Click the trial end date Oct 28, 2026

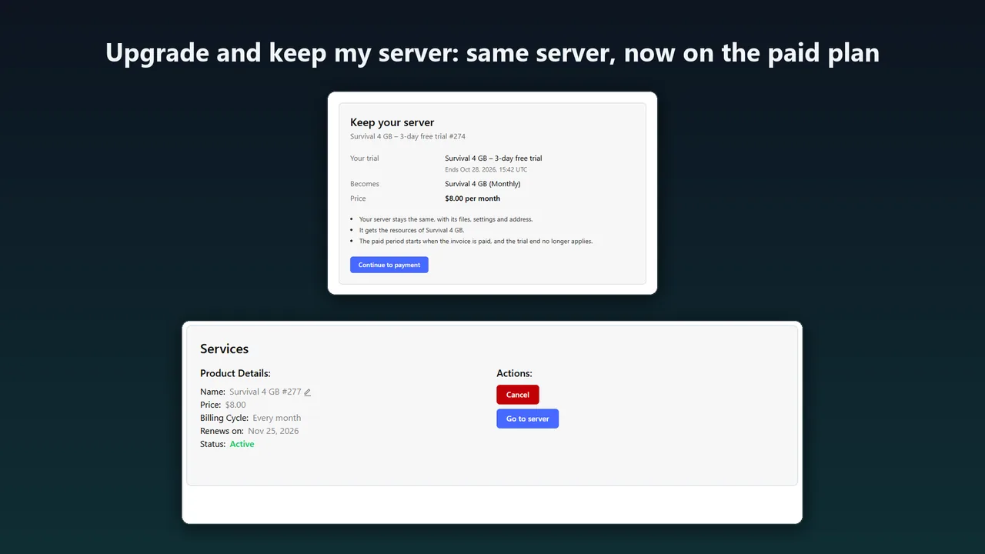pos(486,169)
